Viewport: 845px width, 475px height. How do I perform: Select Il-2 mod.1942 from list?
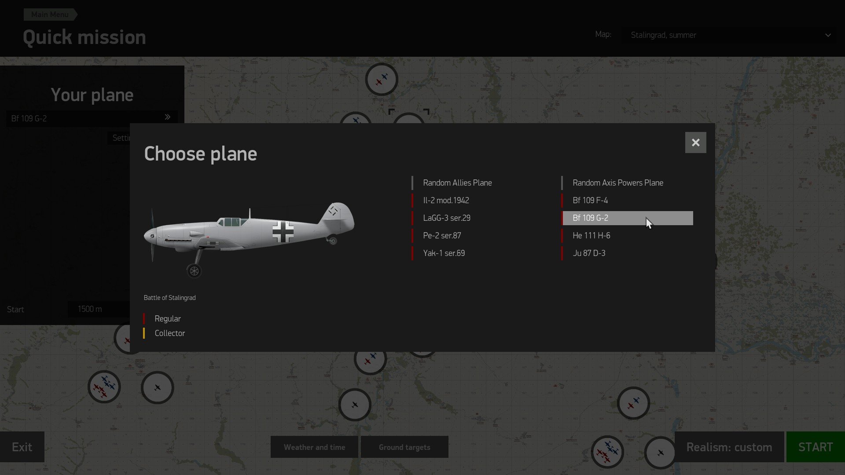pyautogui.click(x=446, y=200)
